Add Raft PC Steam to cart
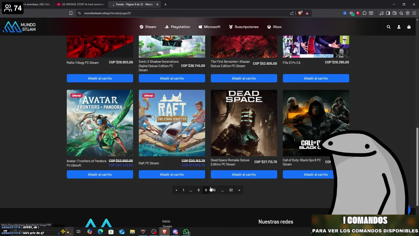Image resolution: width=419 pixels, height=236 pixels. (x=172, y=174)
